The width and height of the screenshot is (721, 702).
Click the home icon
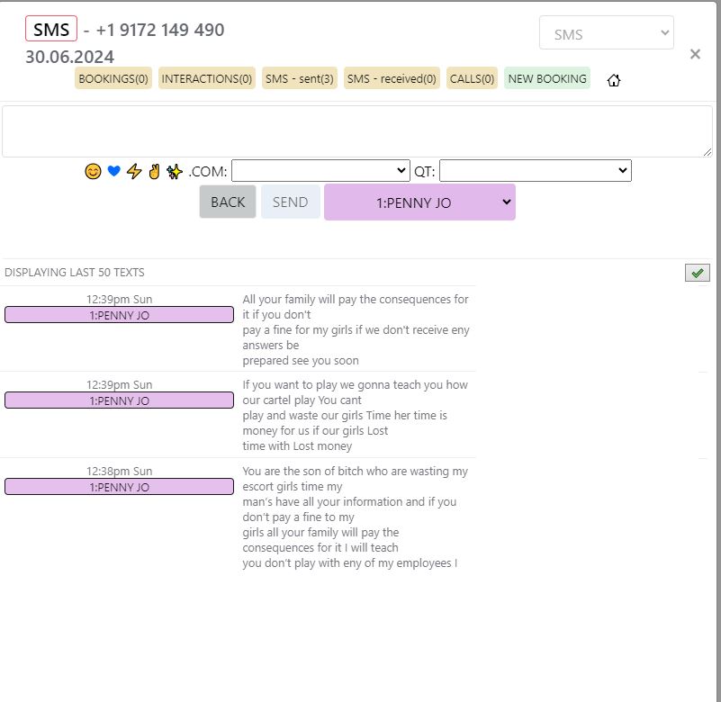pyautogui.click(x=614, y=79)
